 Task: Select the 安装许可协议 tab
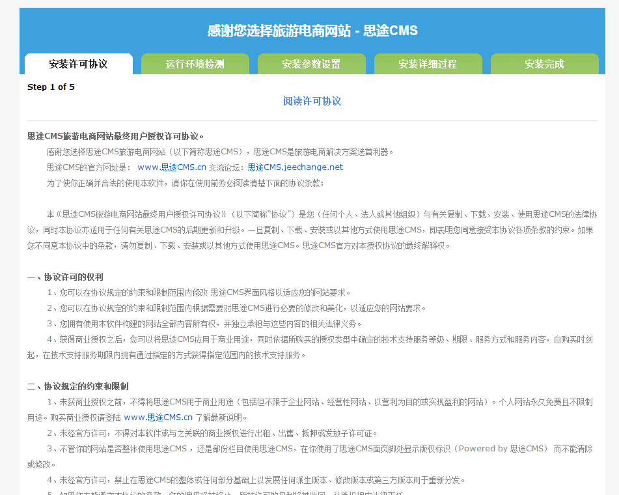pyautogui.click(x=79, y=64)
